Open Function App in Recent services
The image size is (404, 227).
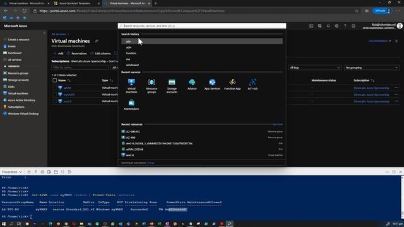click(232, 84)
